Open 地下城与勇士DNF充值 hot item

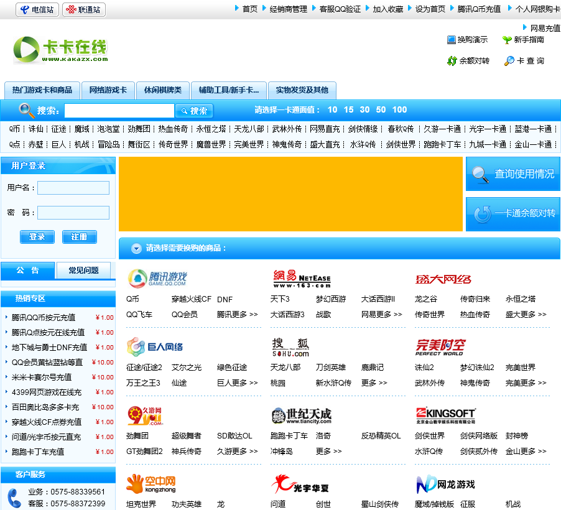pyautogui.click(x=49, y=348)
